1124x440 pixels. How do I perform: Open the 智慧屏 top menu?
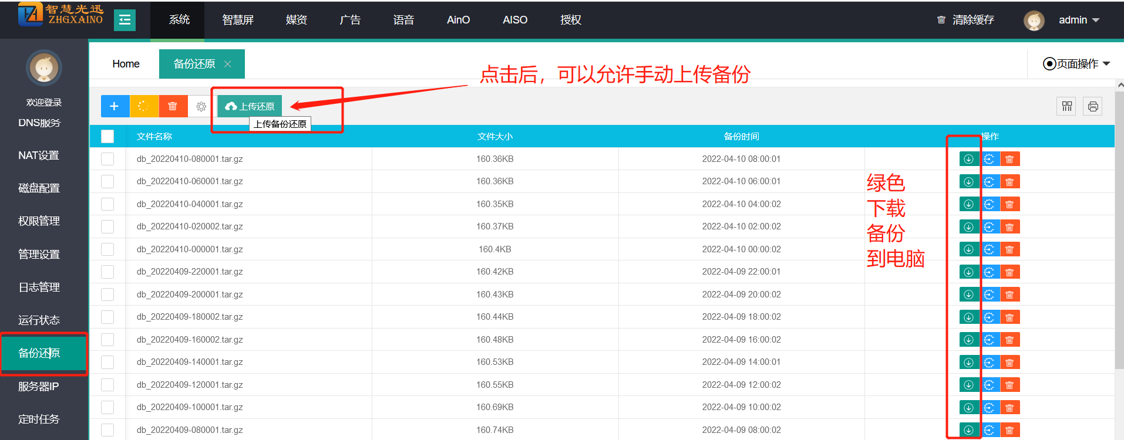coord(238,20)
